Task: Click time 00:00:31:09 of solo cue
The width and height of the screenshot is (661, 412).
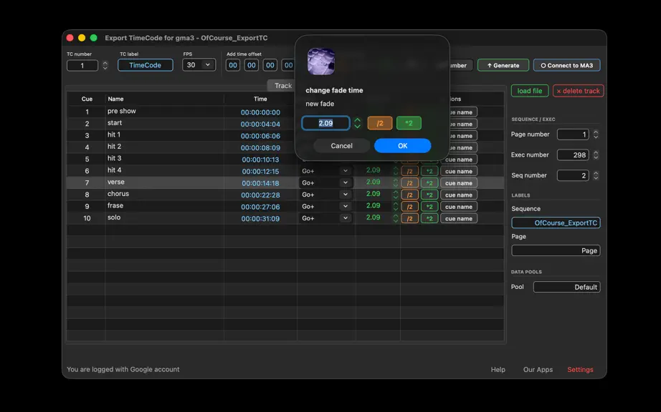Action: (x=260, y=219)
